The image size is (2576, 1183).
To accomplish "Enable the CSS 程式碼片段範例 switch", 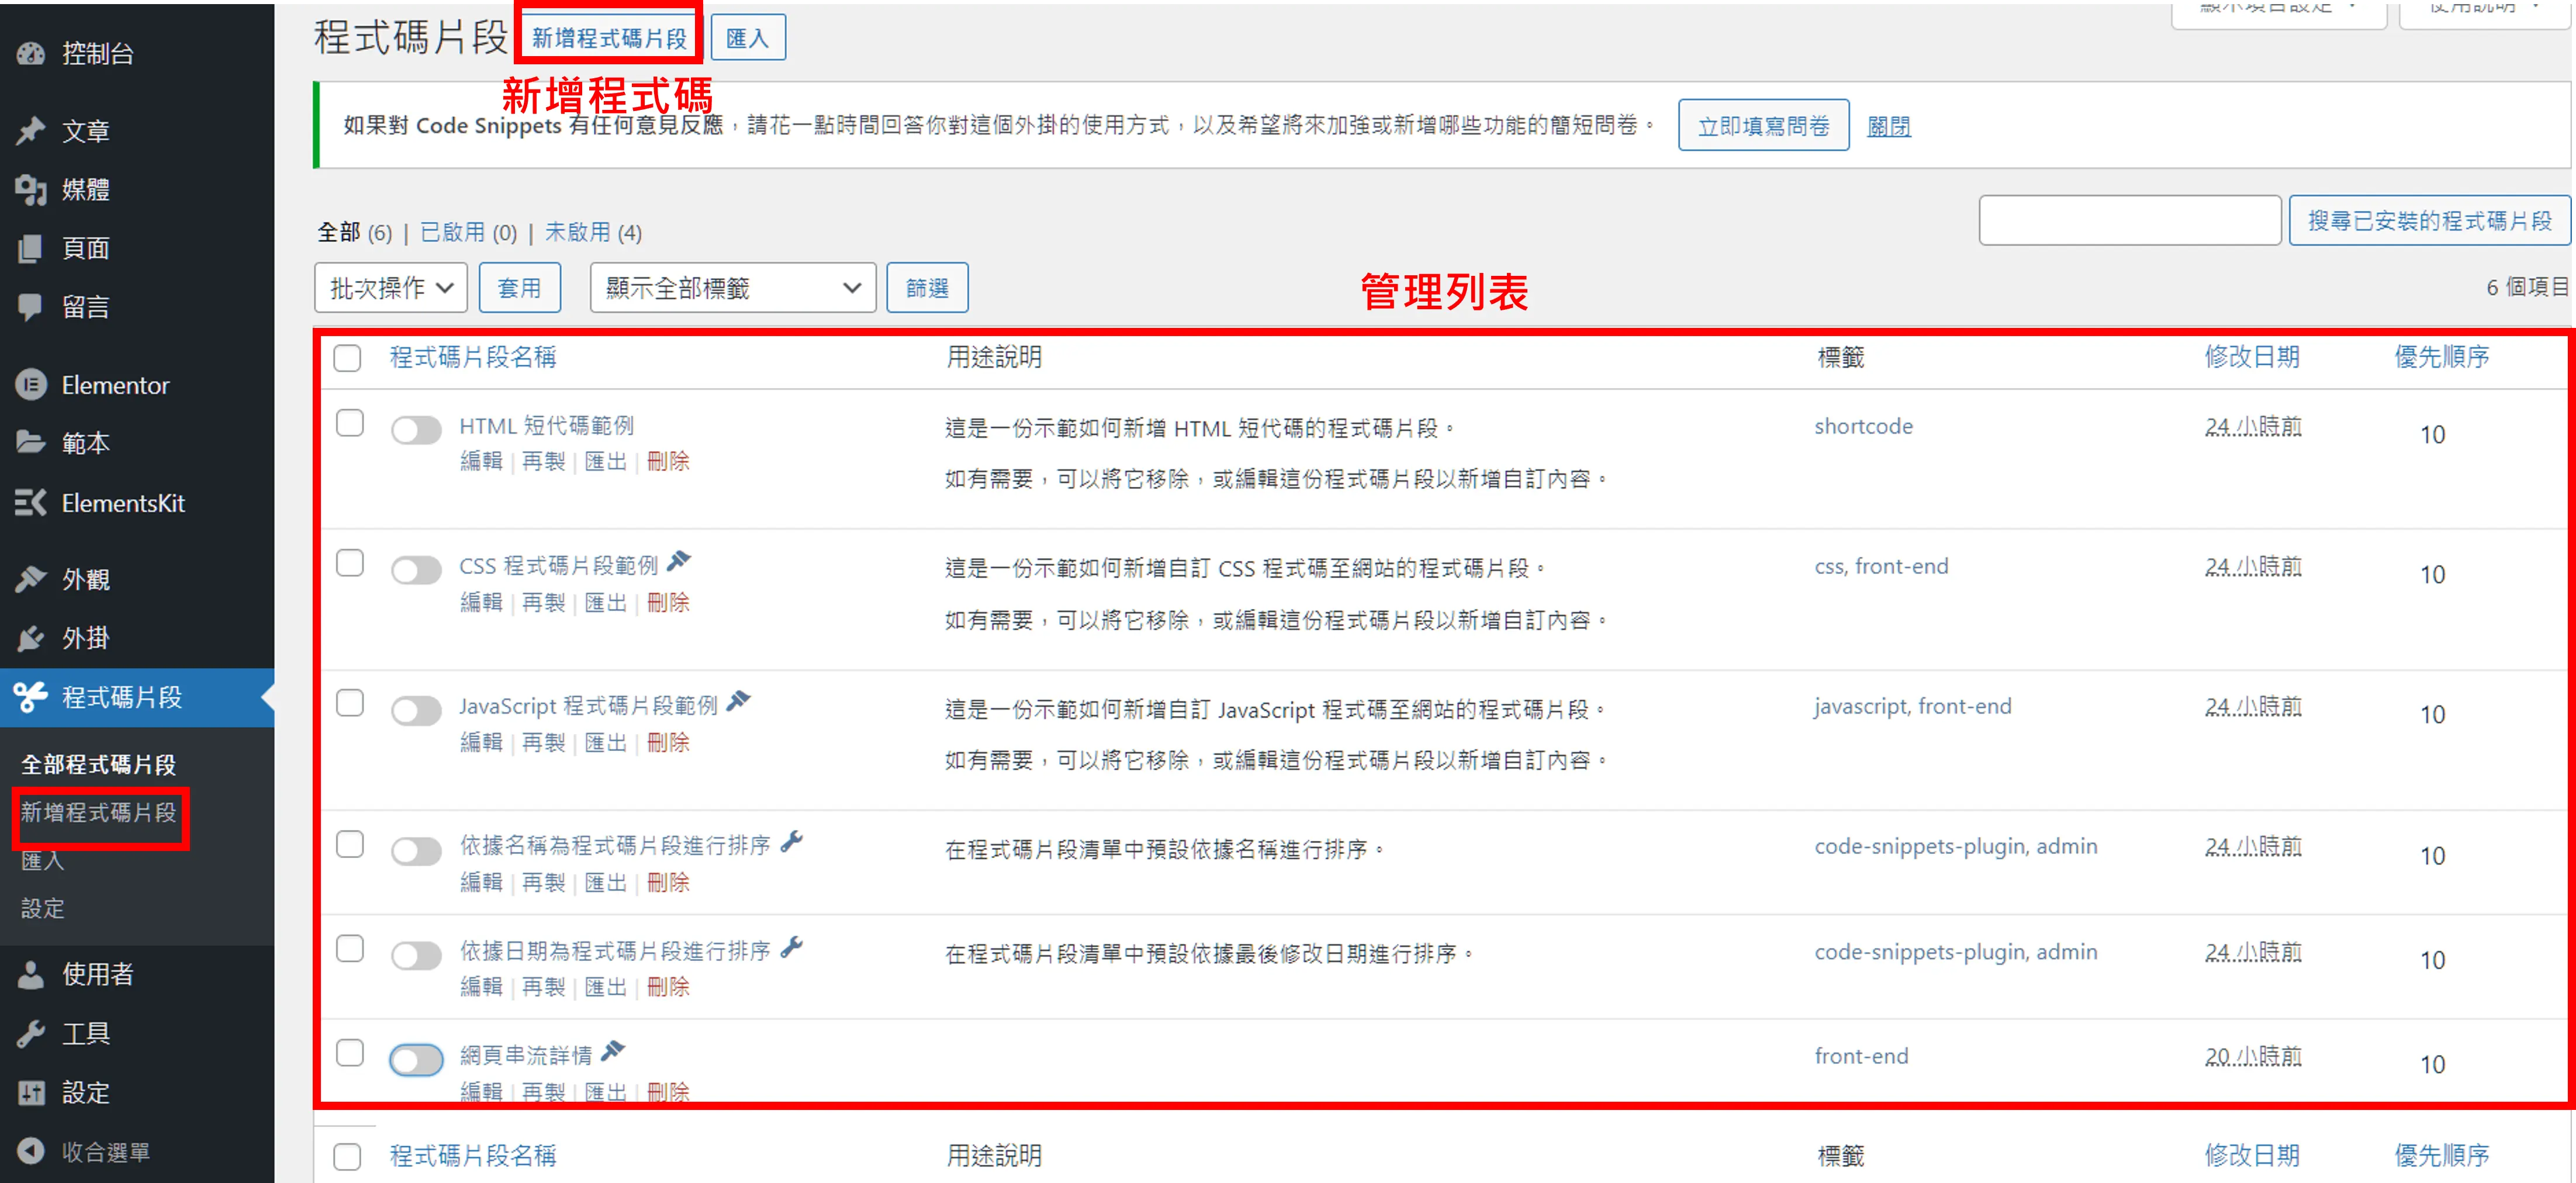I will point(416,570).
